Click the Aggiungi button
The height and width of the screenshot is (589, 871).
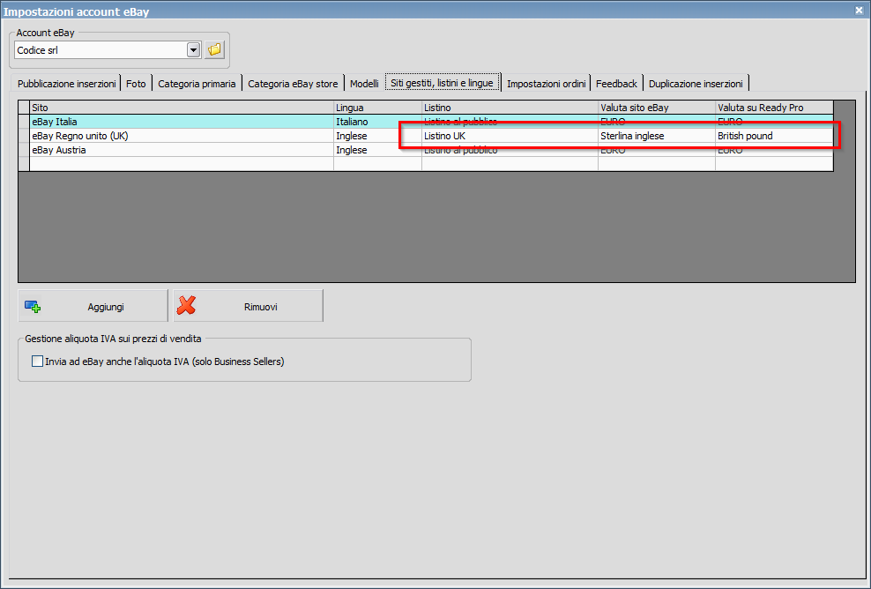(x=93, y=306)
